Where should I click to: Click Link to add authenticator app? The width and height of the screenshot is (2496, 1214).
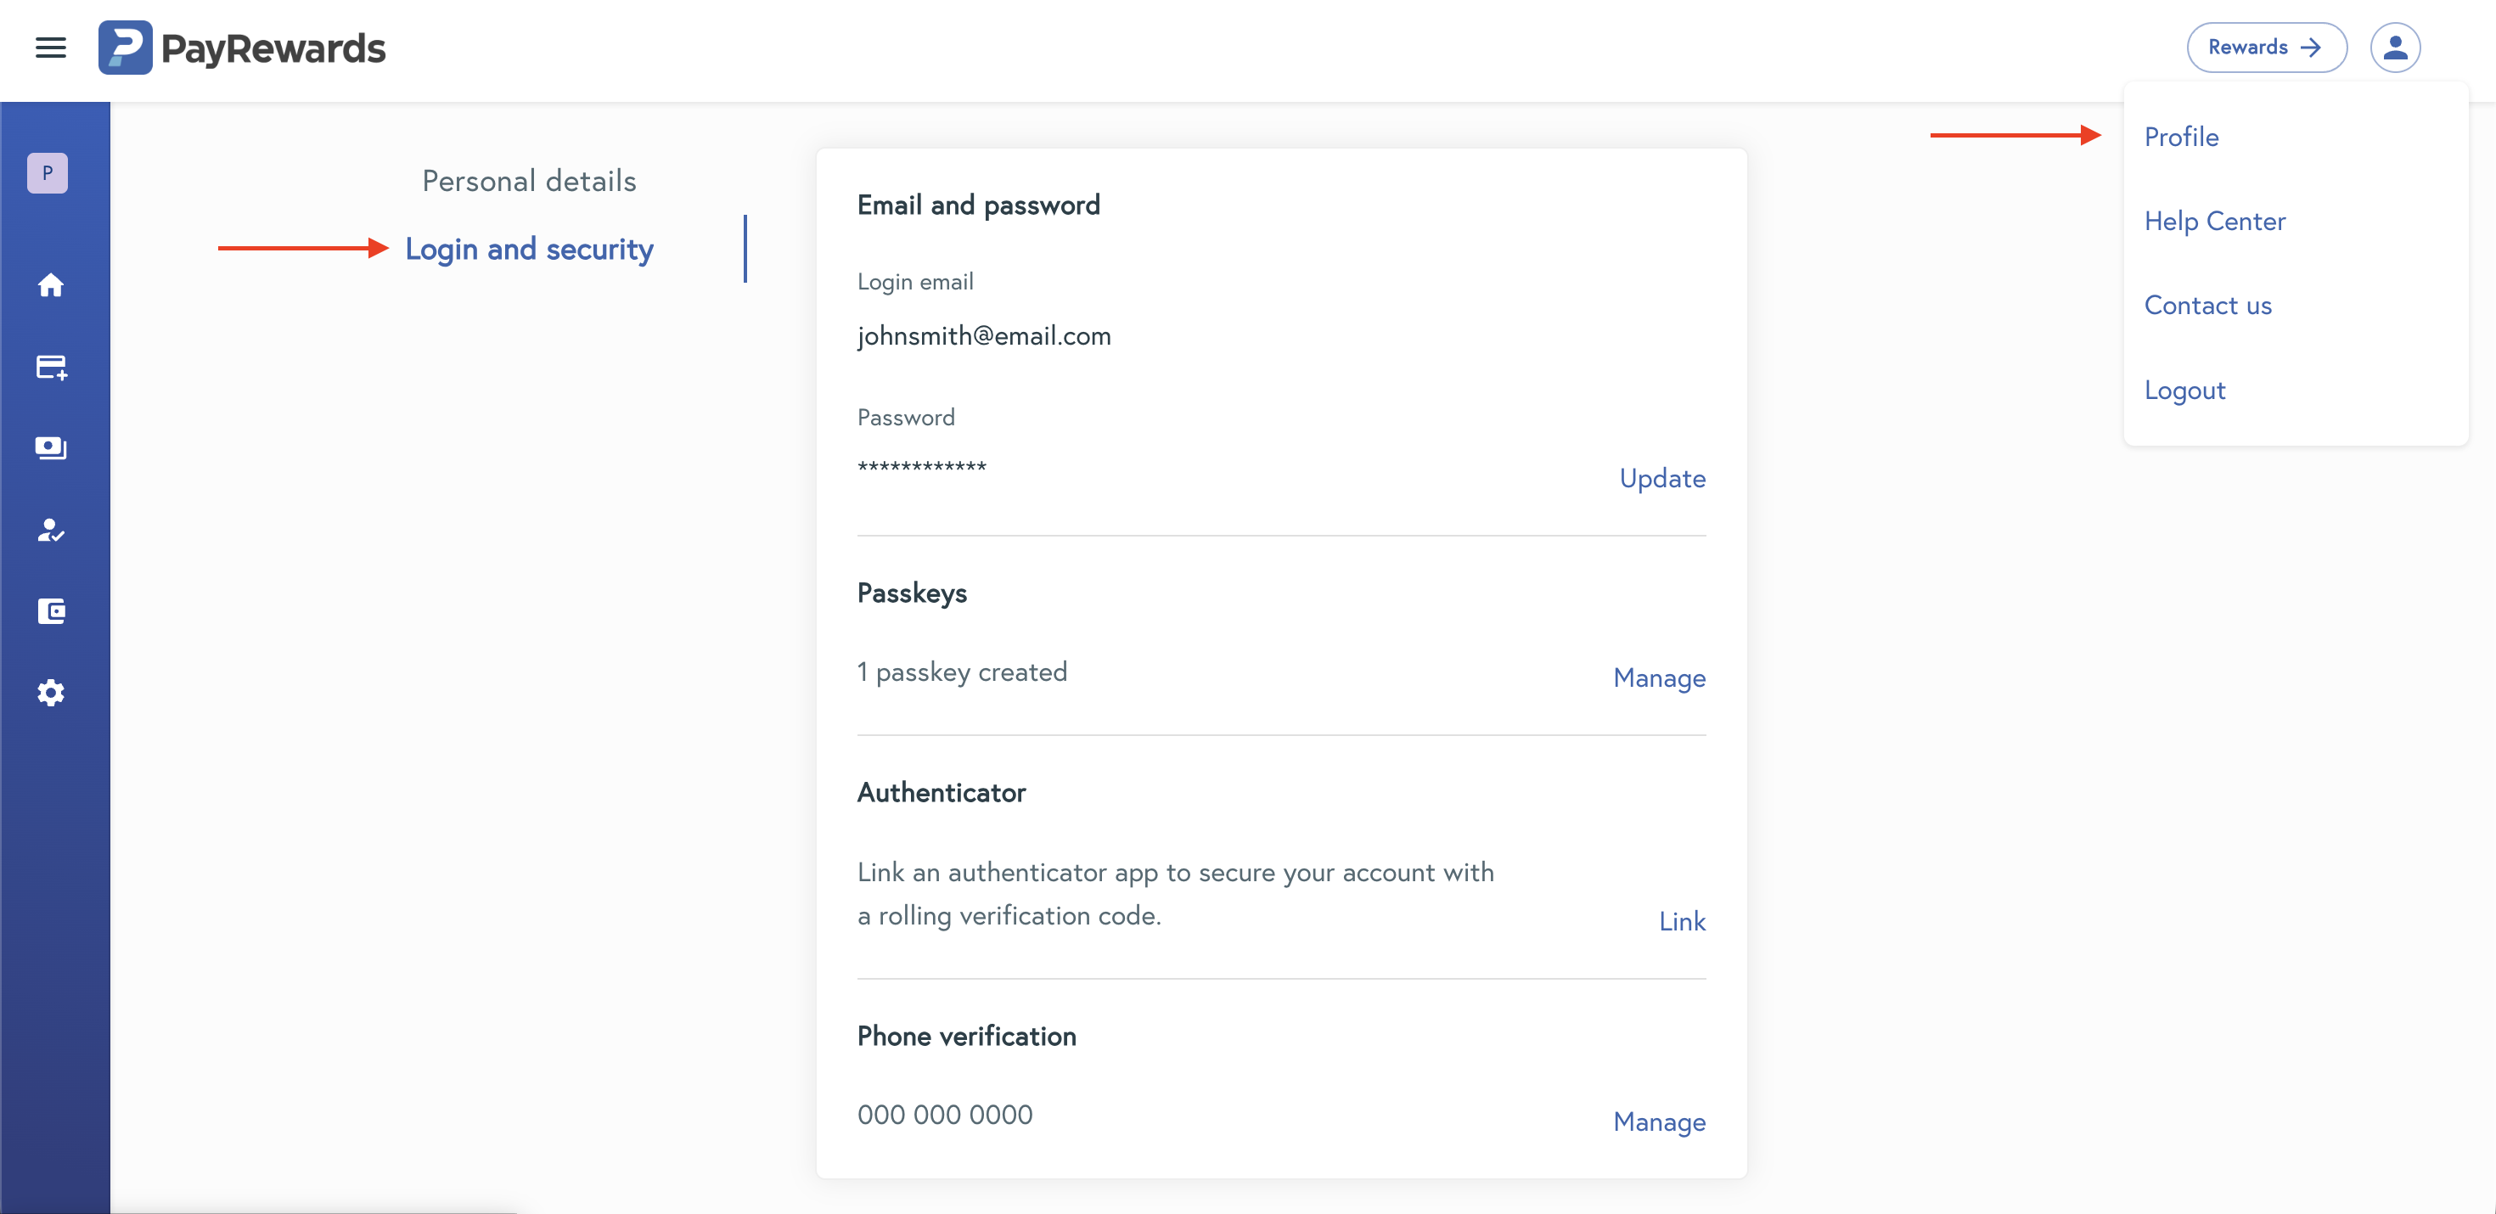pyautogui.click(x=1681, y=920)
